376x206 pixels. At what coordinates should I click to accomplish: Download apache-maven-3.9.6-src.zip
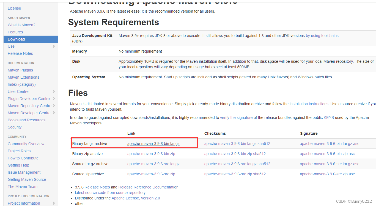(x=151, y=174)
